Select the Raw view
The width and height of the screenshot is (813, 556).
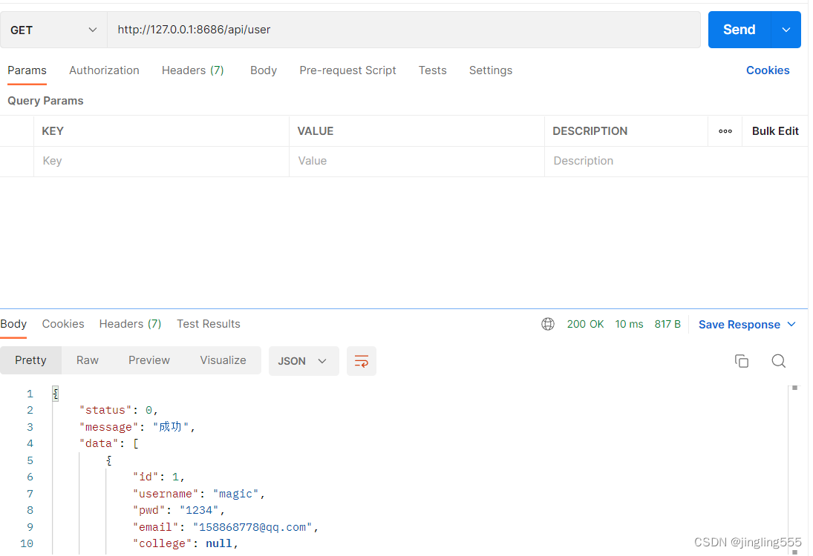tap(87, 360)
